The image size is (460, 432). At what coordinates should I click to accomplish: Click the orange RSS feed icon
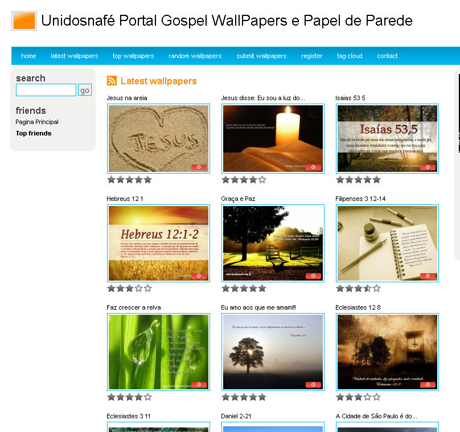112,81
